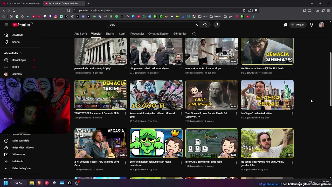332x187 pixels.
Task: Play the YENI SINEMATIK thumbnail video
Action: pos(212,95)
